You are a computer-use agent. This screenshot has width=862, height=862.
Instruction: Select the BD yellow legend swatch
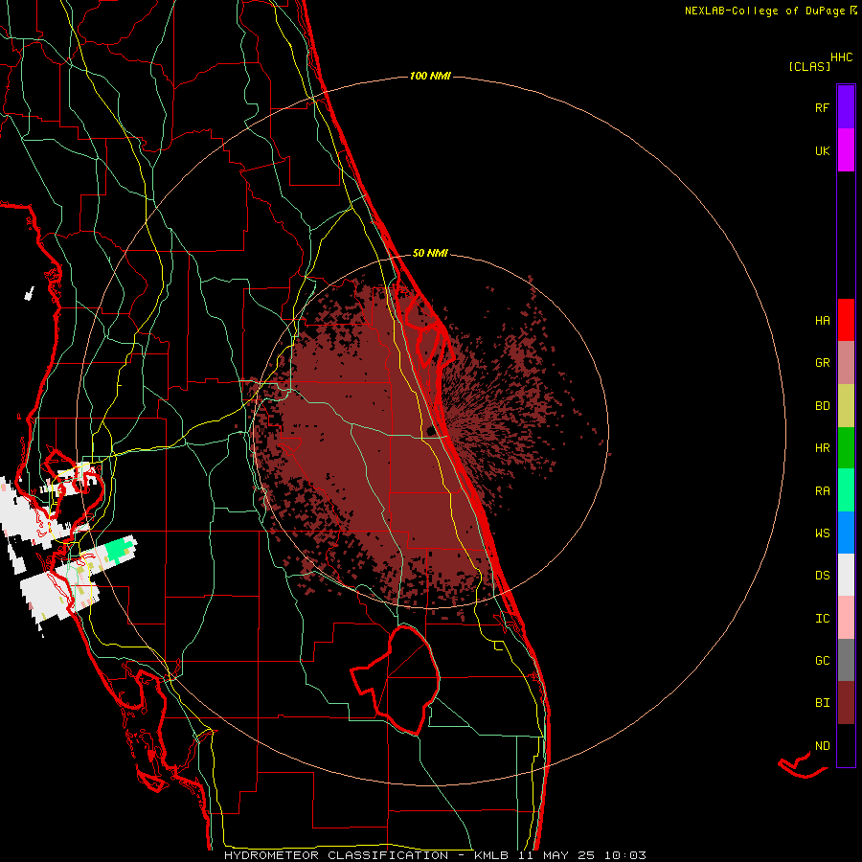click(846, 406)
